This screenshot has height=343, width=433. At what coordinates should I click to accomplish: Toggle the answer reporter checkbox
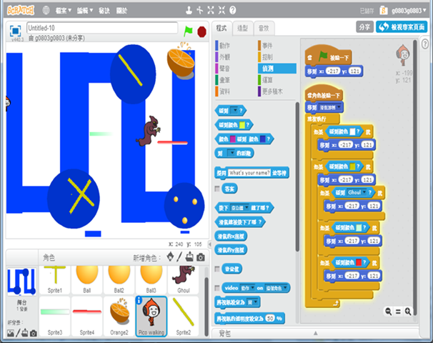click(x=217, y=189)
